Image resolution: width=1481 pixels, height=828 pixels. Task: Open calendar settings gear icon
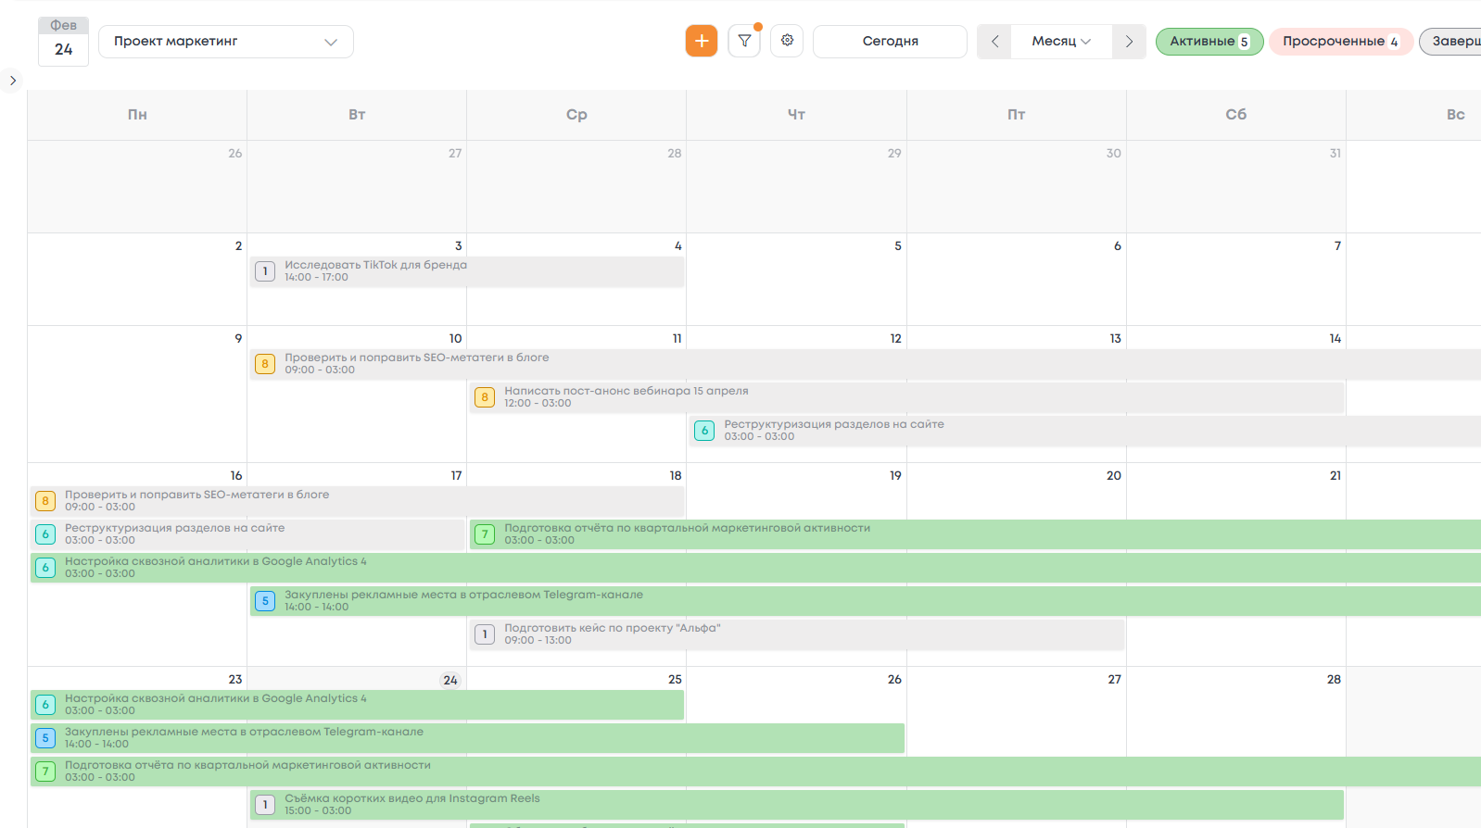pos(787,41)
